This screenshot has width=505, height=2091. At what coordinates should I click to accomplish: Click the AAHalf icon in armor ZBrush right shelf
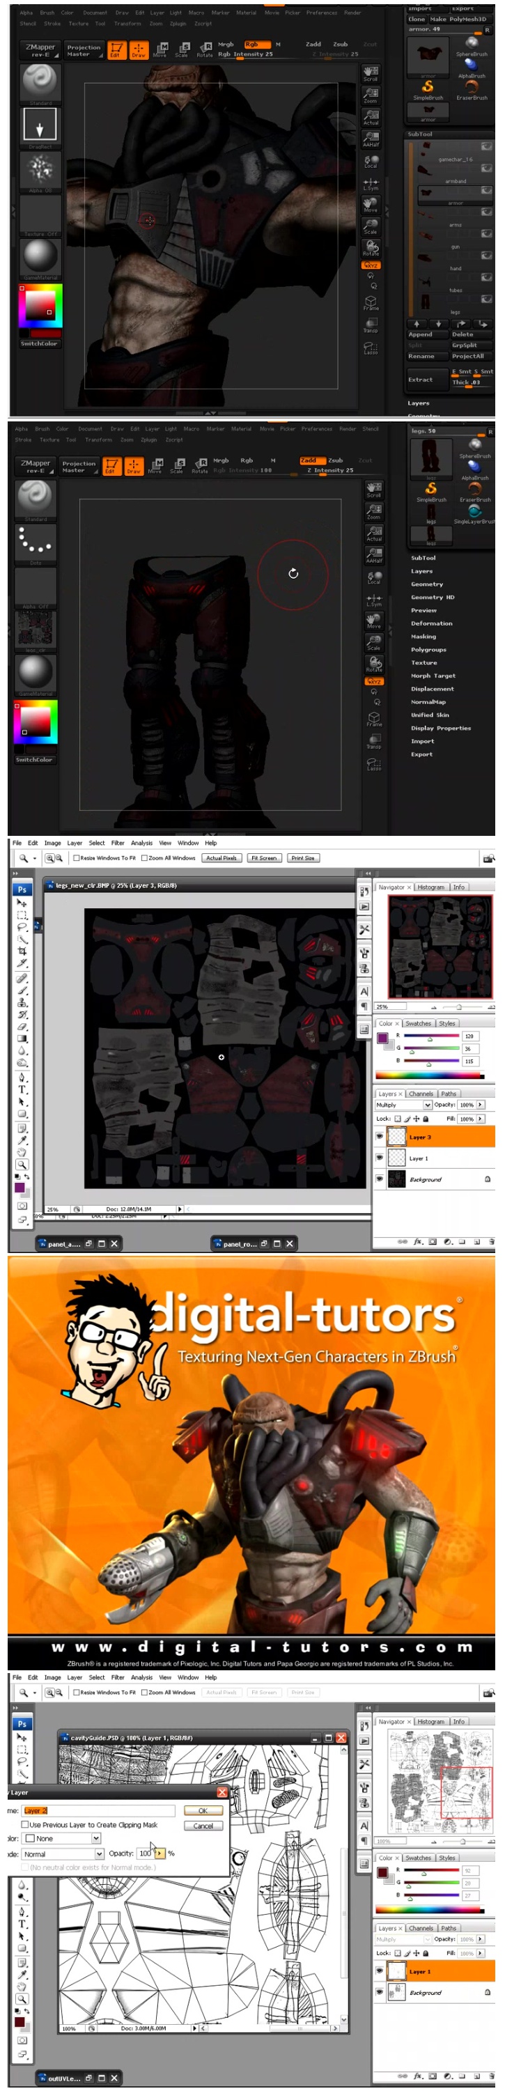click(371, 139)
